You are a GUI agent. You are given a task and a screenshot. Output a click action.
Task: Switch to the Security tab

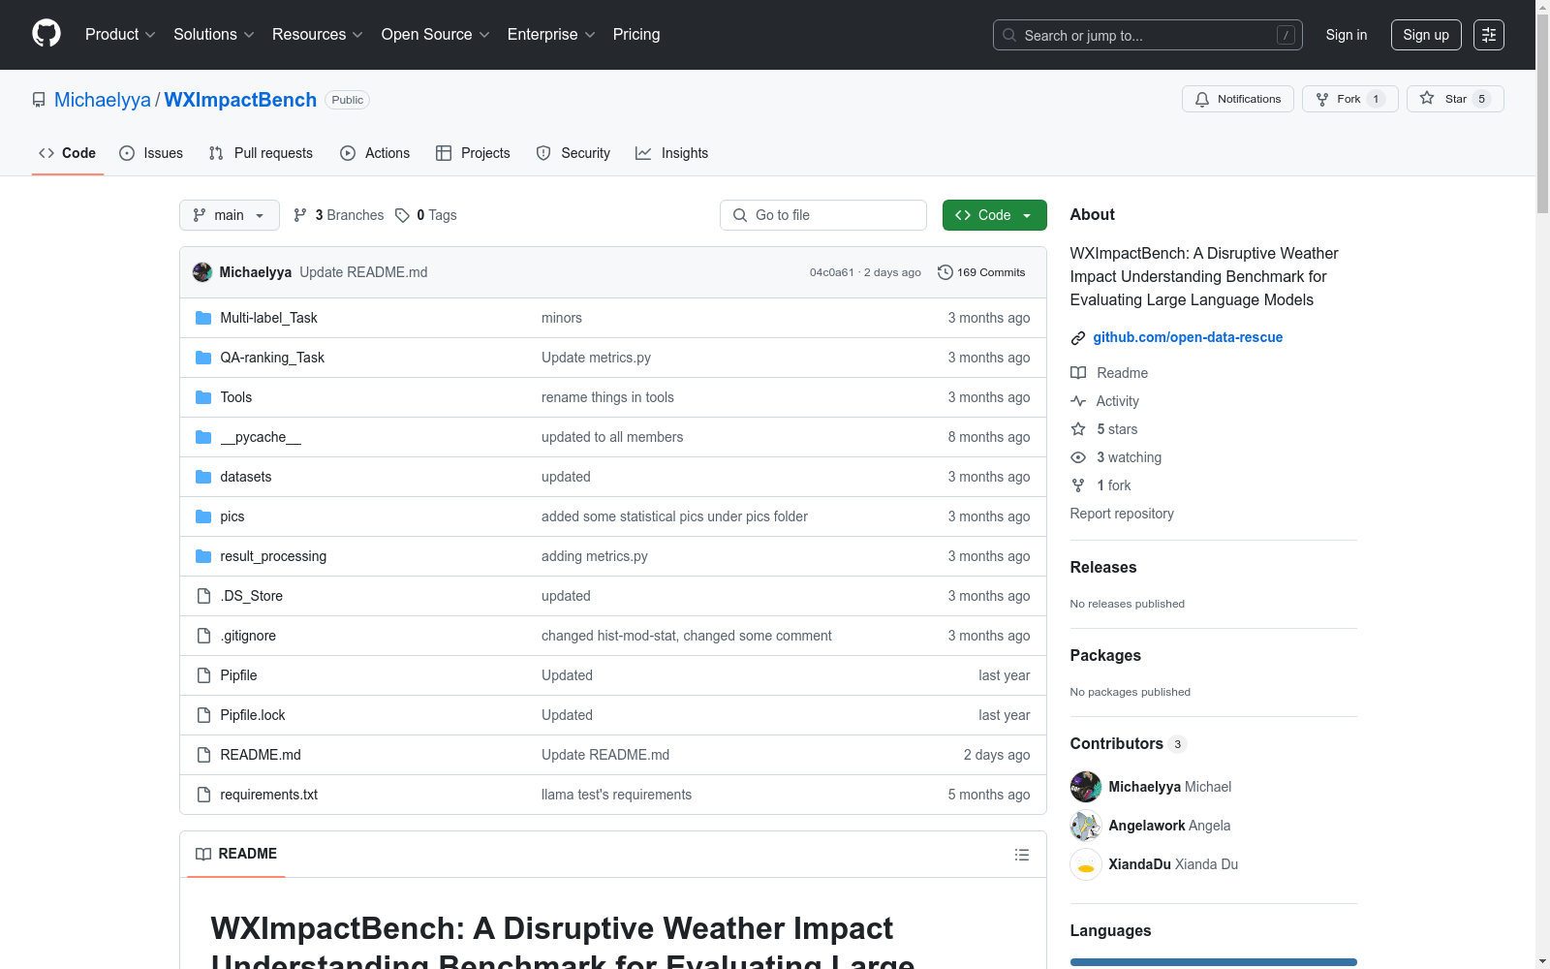573,153
